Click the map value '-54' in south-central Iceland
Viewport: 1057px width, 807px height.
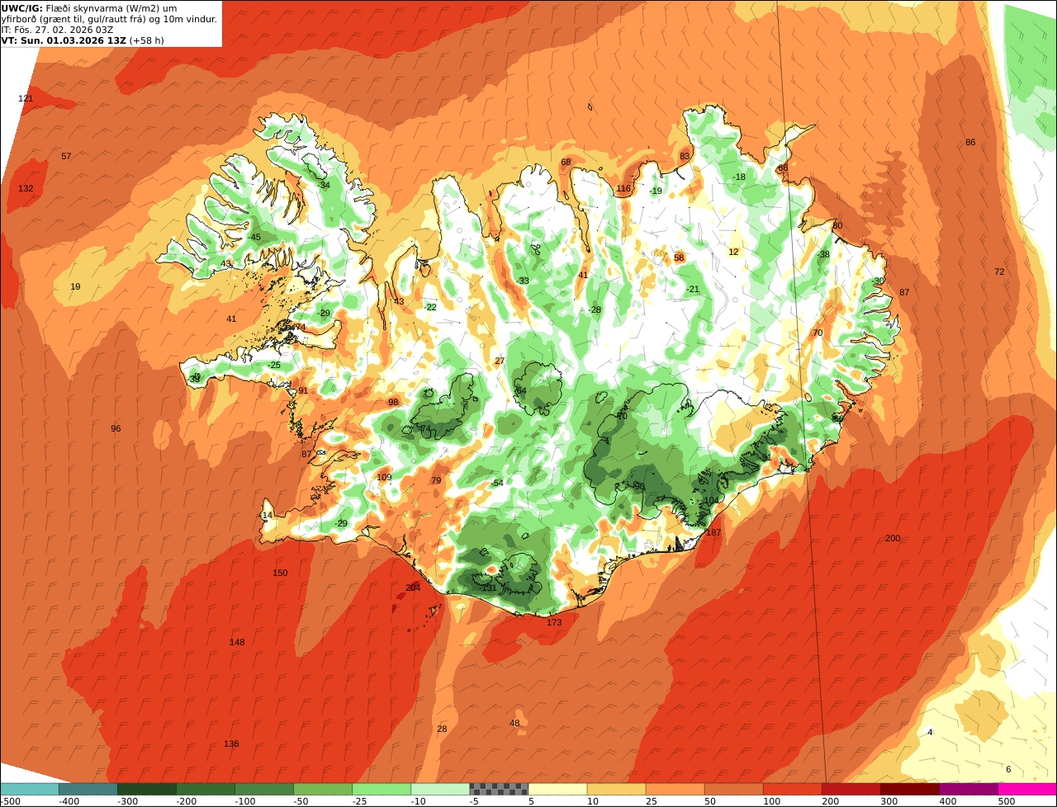[496, 483]
